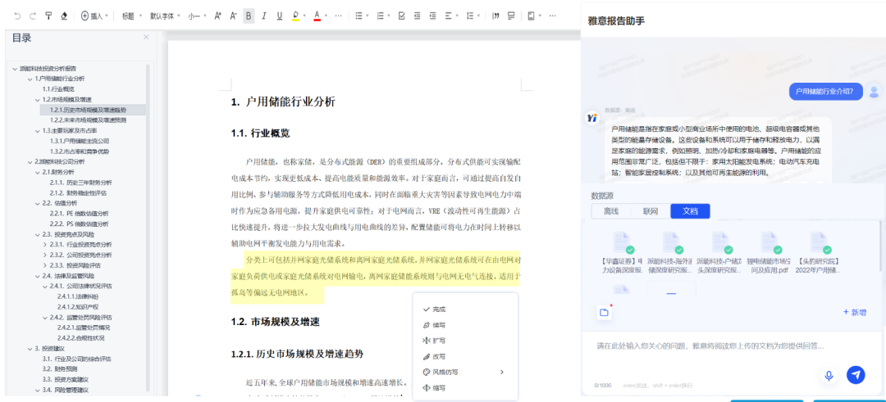Open the 标题 heading style dropdown
This screenshot has width=886, height=402.
coord(130,16)
